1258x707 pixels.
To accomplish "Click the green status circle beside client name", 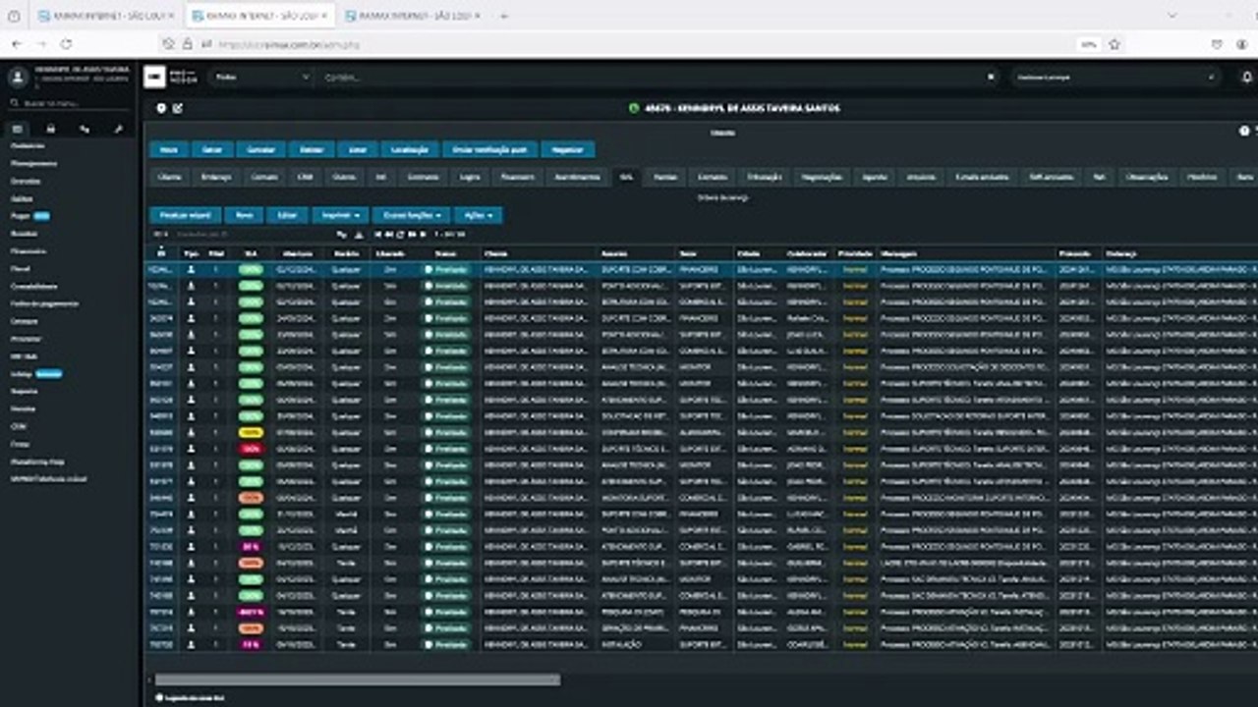I will tap(634, 108).
